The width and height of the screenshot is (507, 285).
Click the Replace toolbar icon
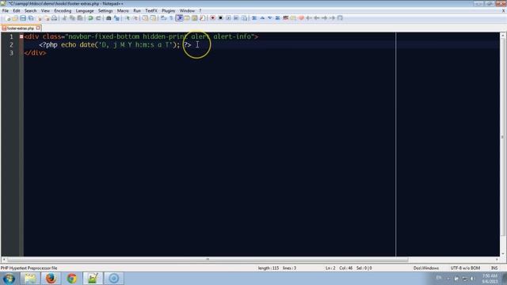click(116, 18)
